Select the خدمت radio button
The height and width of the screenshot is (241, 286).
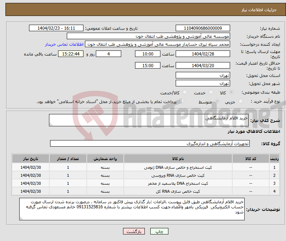[211, 92]
